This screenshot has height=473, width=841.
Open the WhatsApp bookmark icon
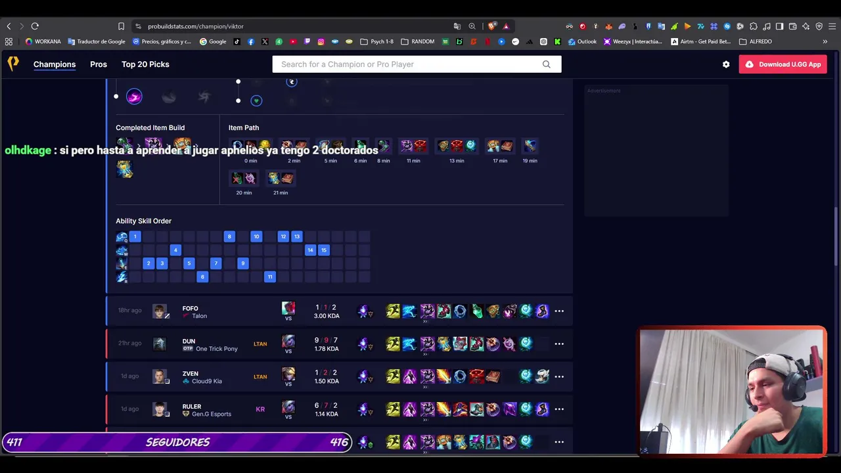point(279,41)
